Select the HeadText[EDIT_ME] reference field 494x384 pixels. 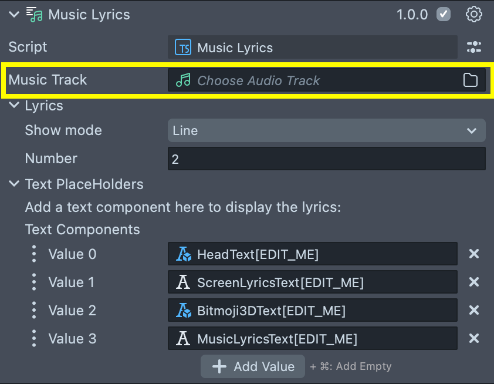tap(312, 254)
